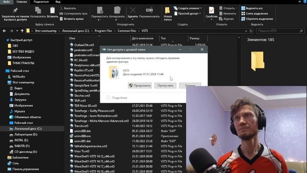The image size is (307, 173).
Task: Go up one folder level
Action: coord(22,31)
